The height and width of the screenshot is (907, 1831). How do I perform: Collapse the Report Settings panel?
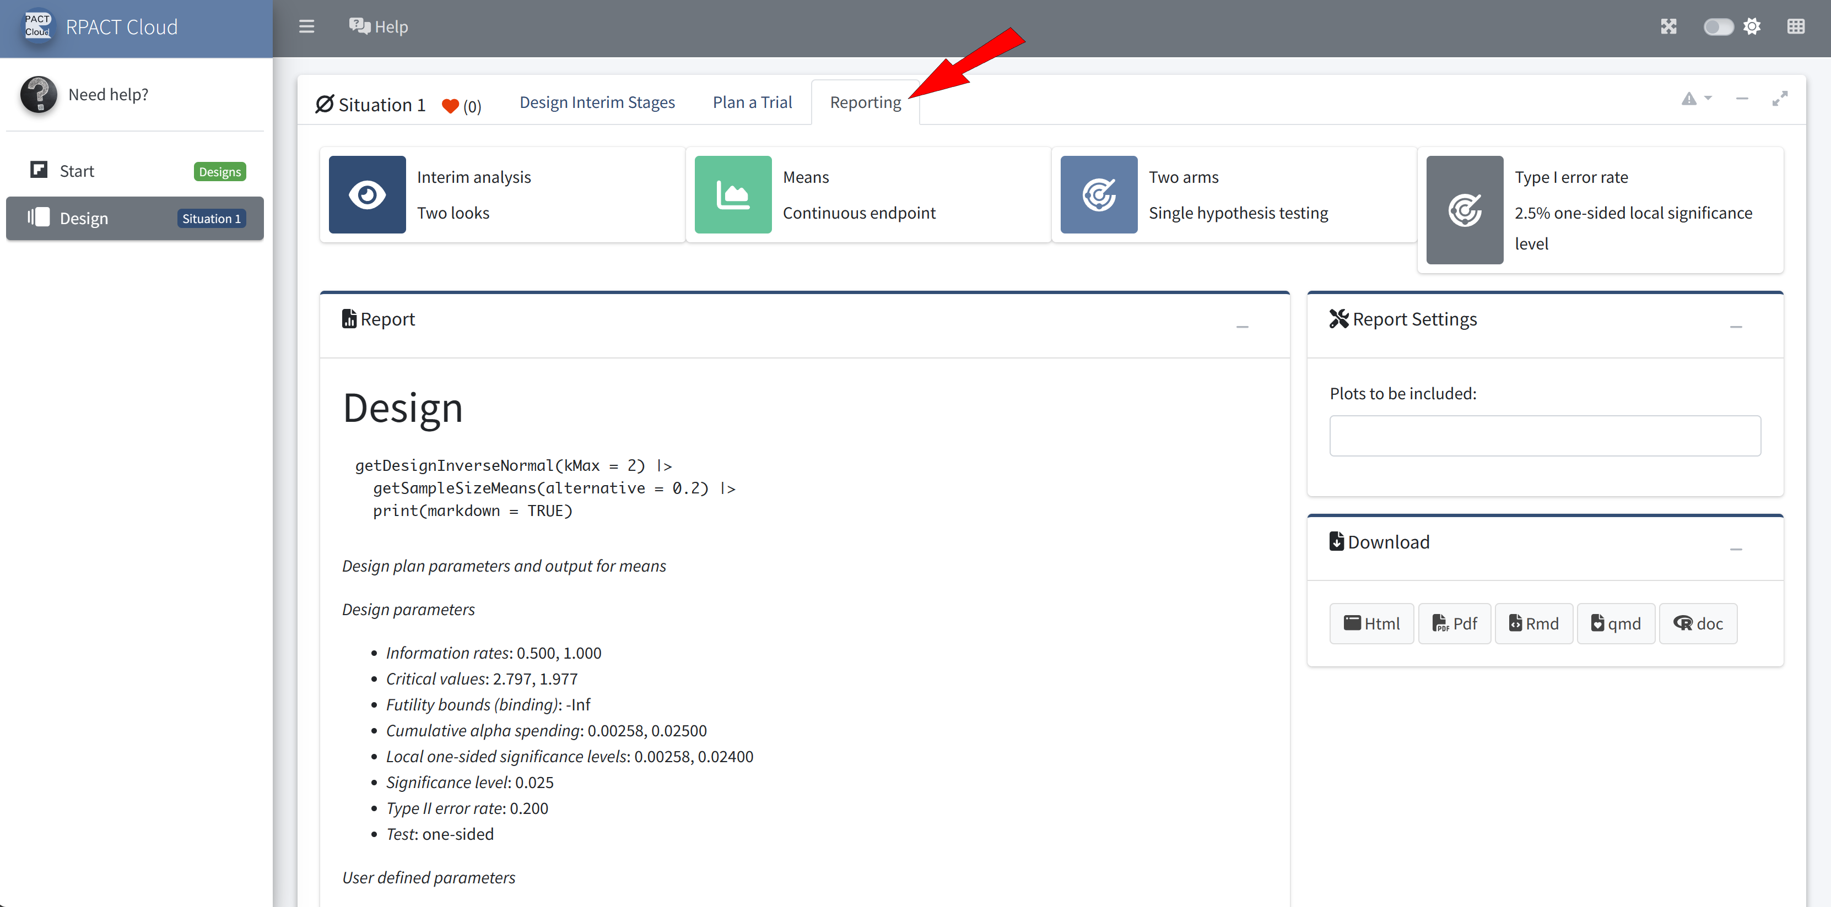pyautogui.click(x=1736, y=327)
